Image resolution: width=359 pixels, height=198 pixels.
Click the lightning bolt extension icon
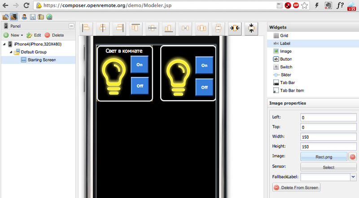[317, 5]
